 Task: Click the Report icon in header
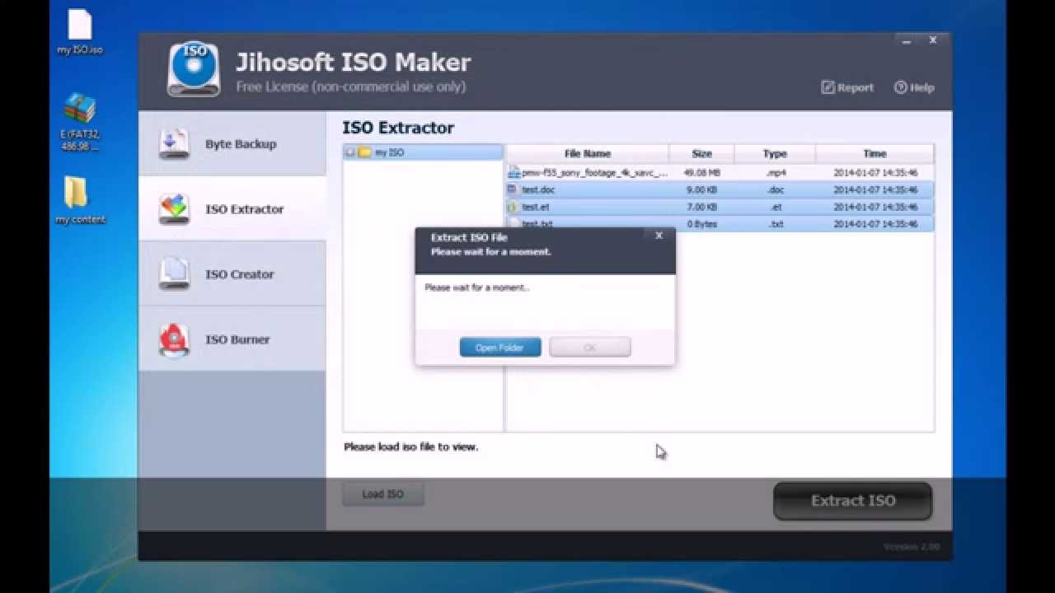(x=828, y=87)
